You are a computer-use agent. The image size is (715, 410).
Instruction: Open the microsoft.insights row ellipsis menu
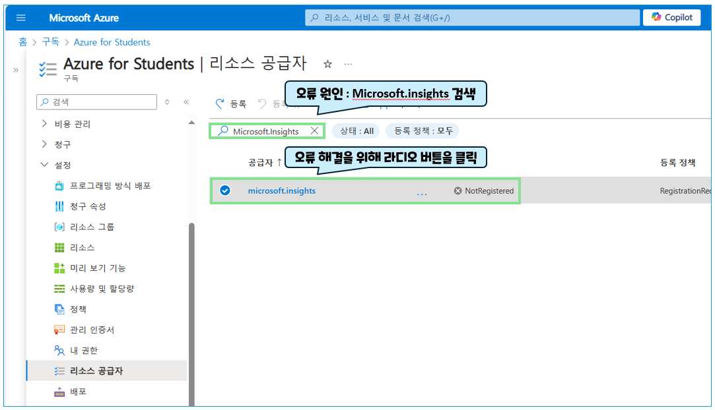[x=422, y=193]
